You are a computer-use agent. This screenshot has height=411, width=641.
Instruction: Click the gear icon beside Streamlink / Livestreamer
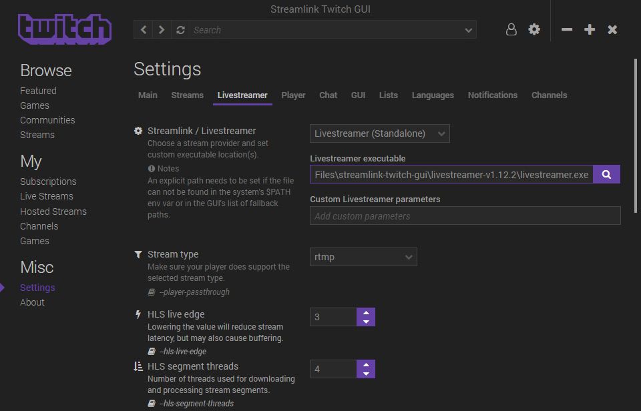pos(138,131)
